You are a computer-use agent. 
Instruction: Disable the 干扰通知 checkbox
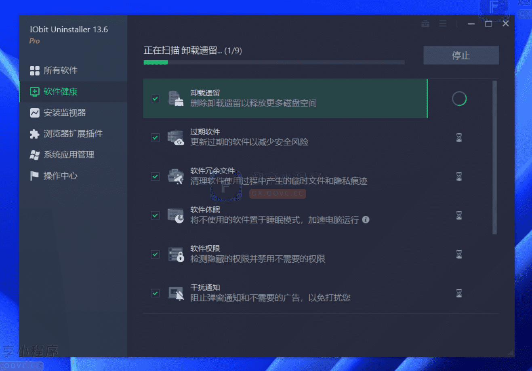(x=155, y=293)
